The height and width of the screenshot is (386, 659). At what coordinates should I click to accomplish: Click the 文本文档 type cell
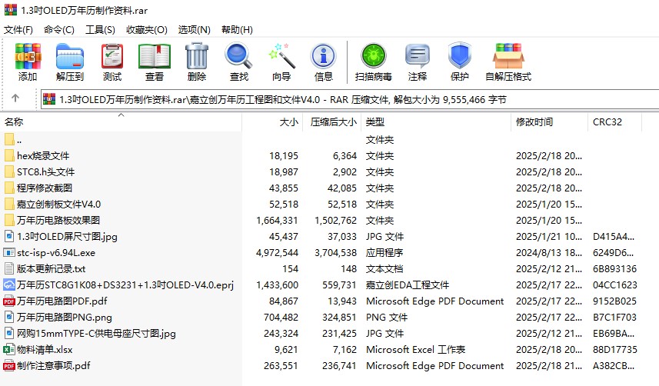coord(384,268)
